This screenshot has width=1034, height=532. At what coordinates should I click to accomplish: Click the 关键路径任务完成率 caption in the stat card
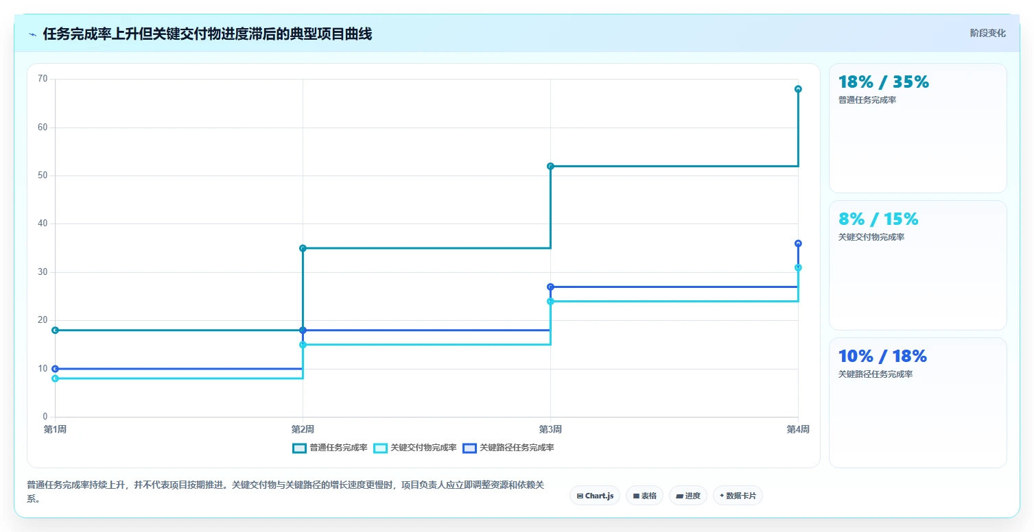[x=876, y=374]
